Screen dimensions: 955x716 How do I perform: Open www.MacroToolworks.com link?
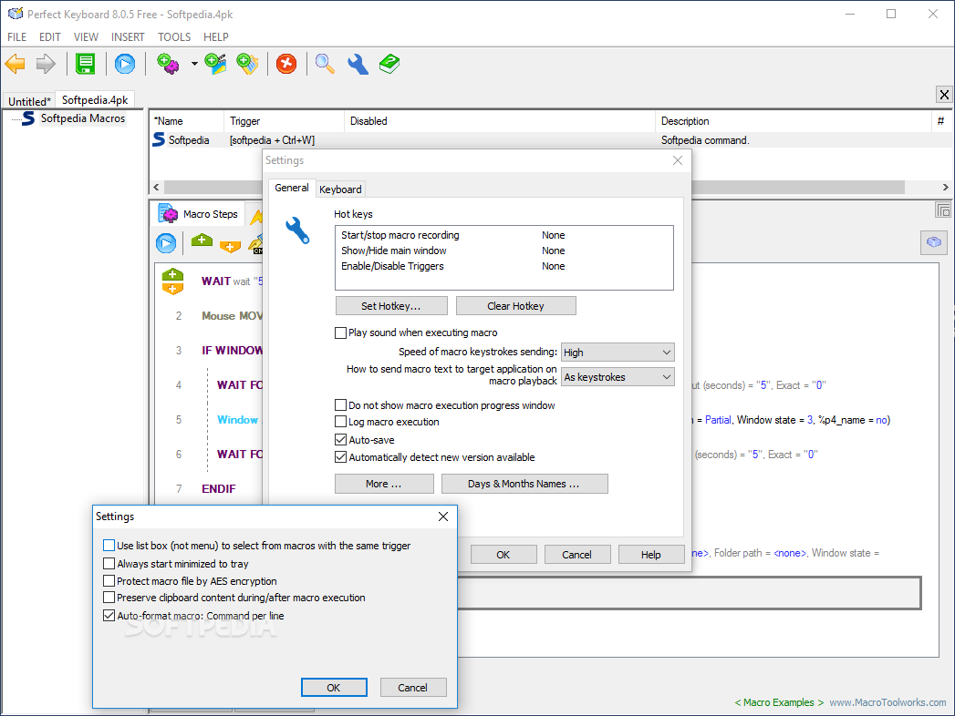888,702
